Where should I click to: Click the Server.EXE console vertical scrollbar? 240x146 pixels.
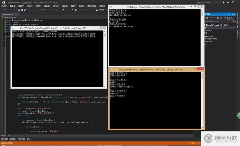click(x=105, y=59)
